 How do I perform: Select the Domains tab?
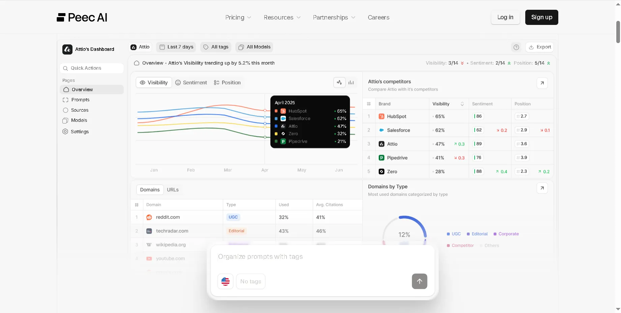[x=150, y=190]
